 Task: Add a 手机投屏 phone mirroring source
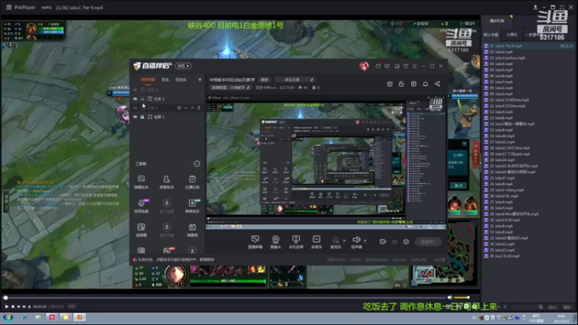coord(296,242)
